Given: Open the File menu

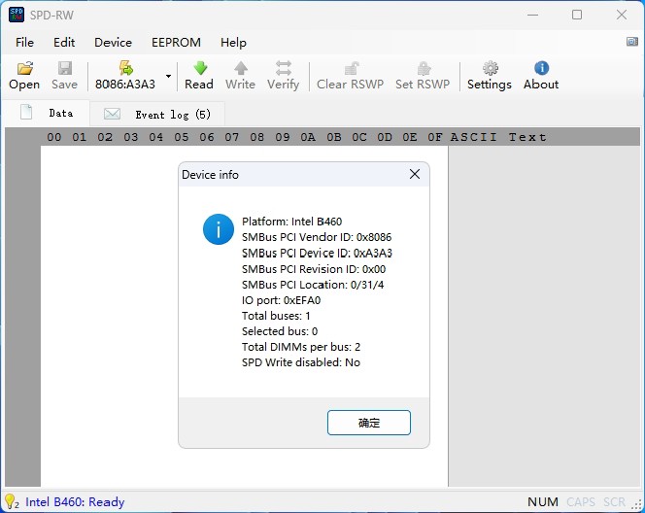Looking at the screenshot, I should 24,43.
